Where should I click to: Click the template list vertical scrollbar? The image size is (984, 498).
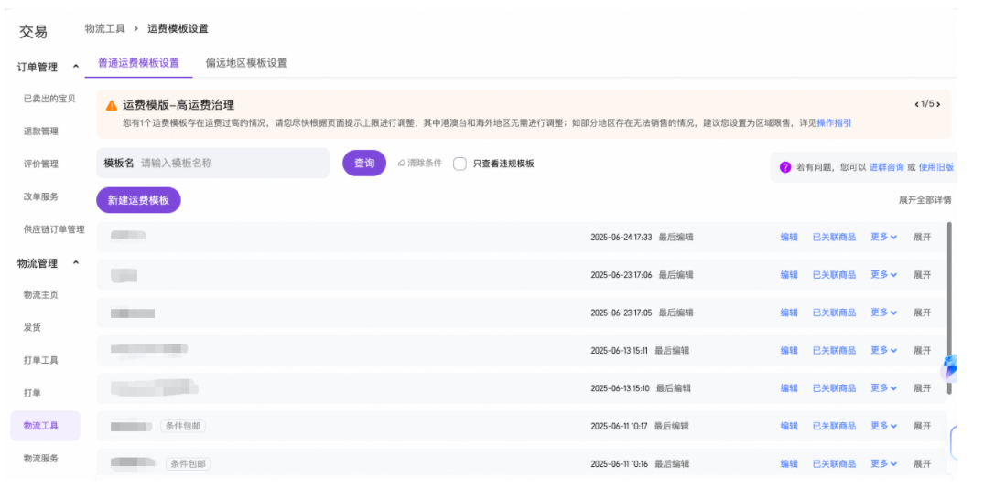tap(949, 308)
